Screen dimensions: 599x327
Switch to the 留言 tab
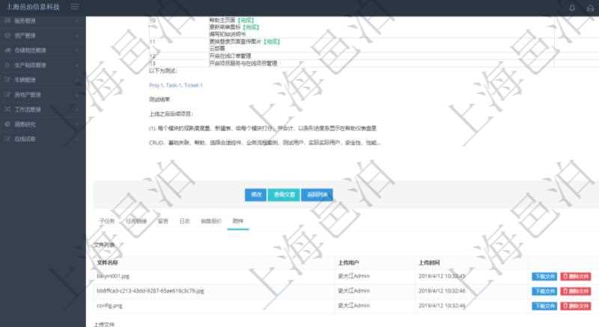pyautogui.click(x=163, y=221)
